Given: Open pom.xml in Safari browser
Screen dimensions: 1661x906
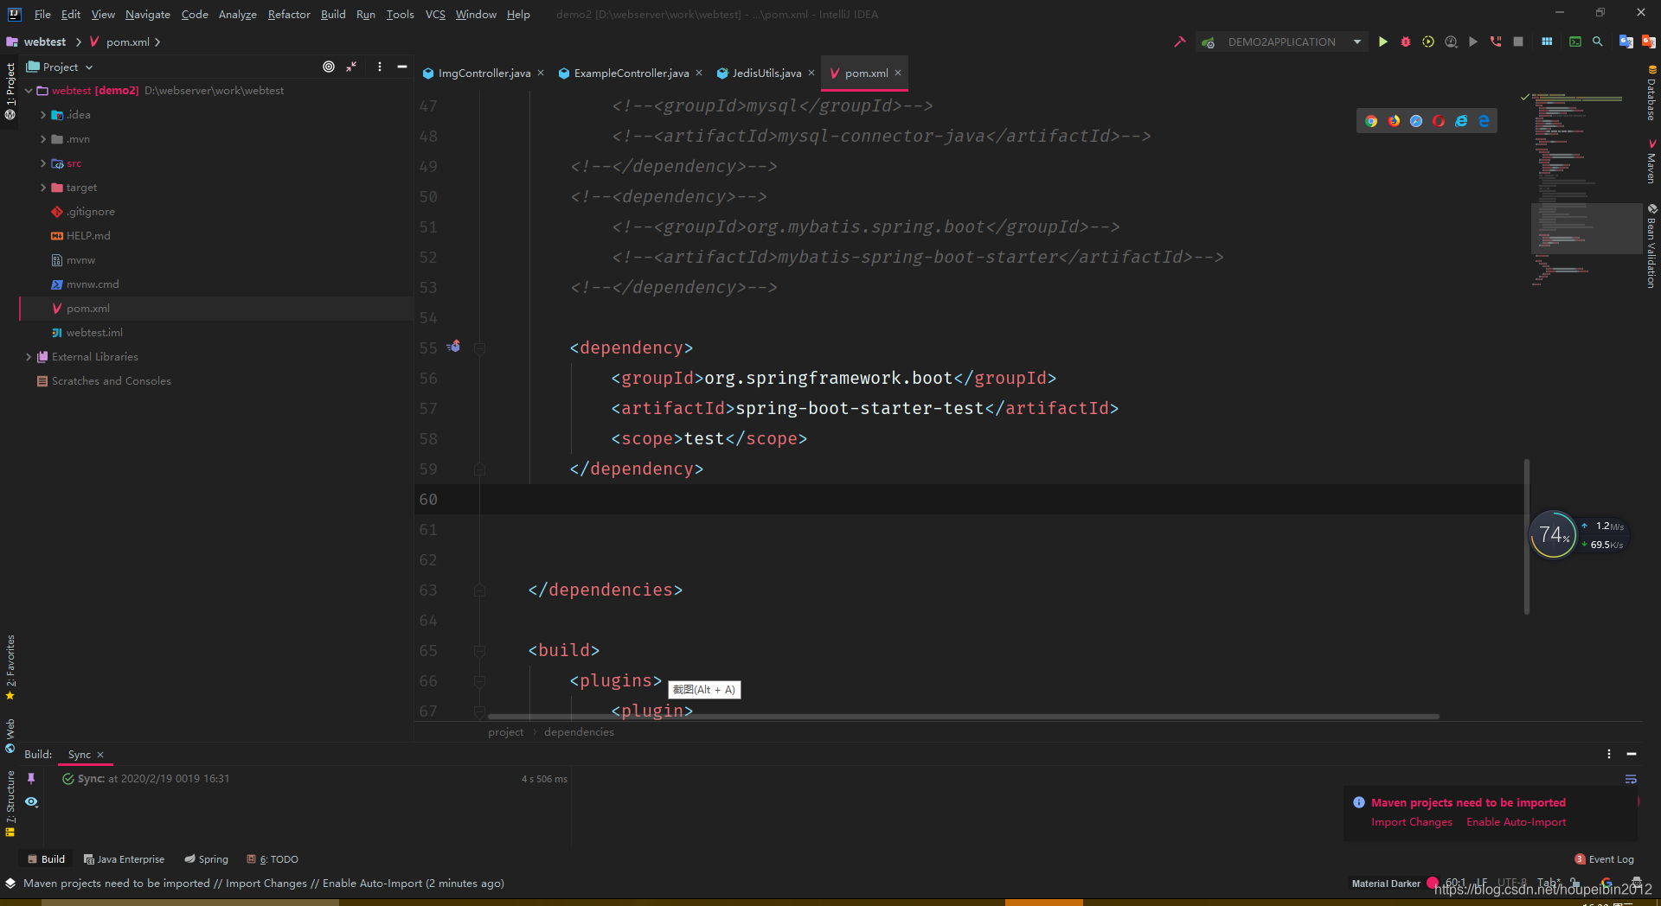Looking at the screenshot, I should 1416,121.
